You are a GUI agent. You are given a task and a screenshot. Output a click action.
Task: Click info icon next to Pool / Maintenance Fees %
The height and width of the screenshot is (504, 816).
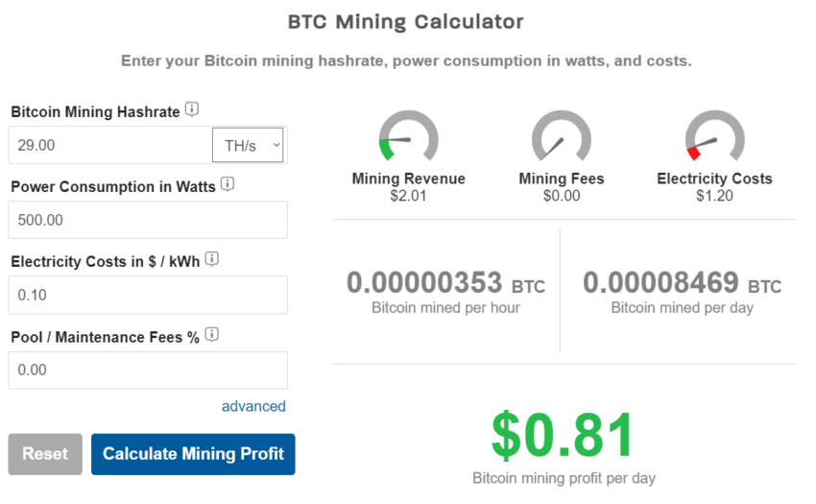tap(212, 334)
